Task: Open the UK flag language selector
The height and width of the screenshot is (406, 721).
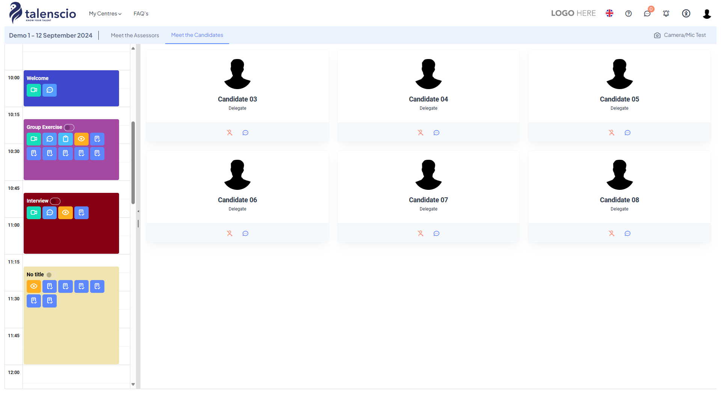Action: (x=609, y=14)
